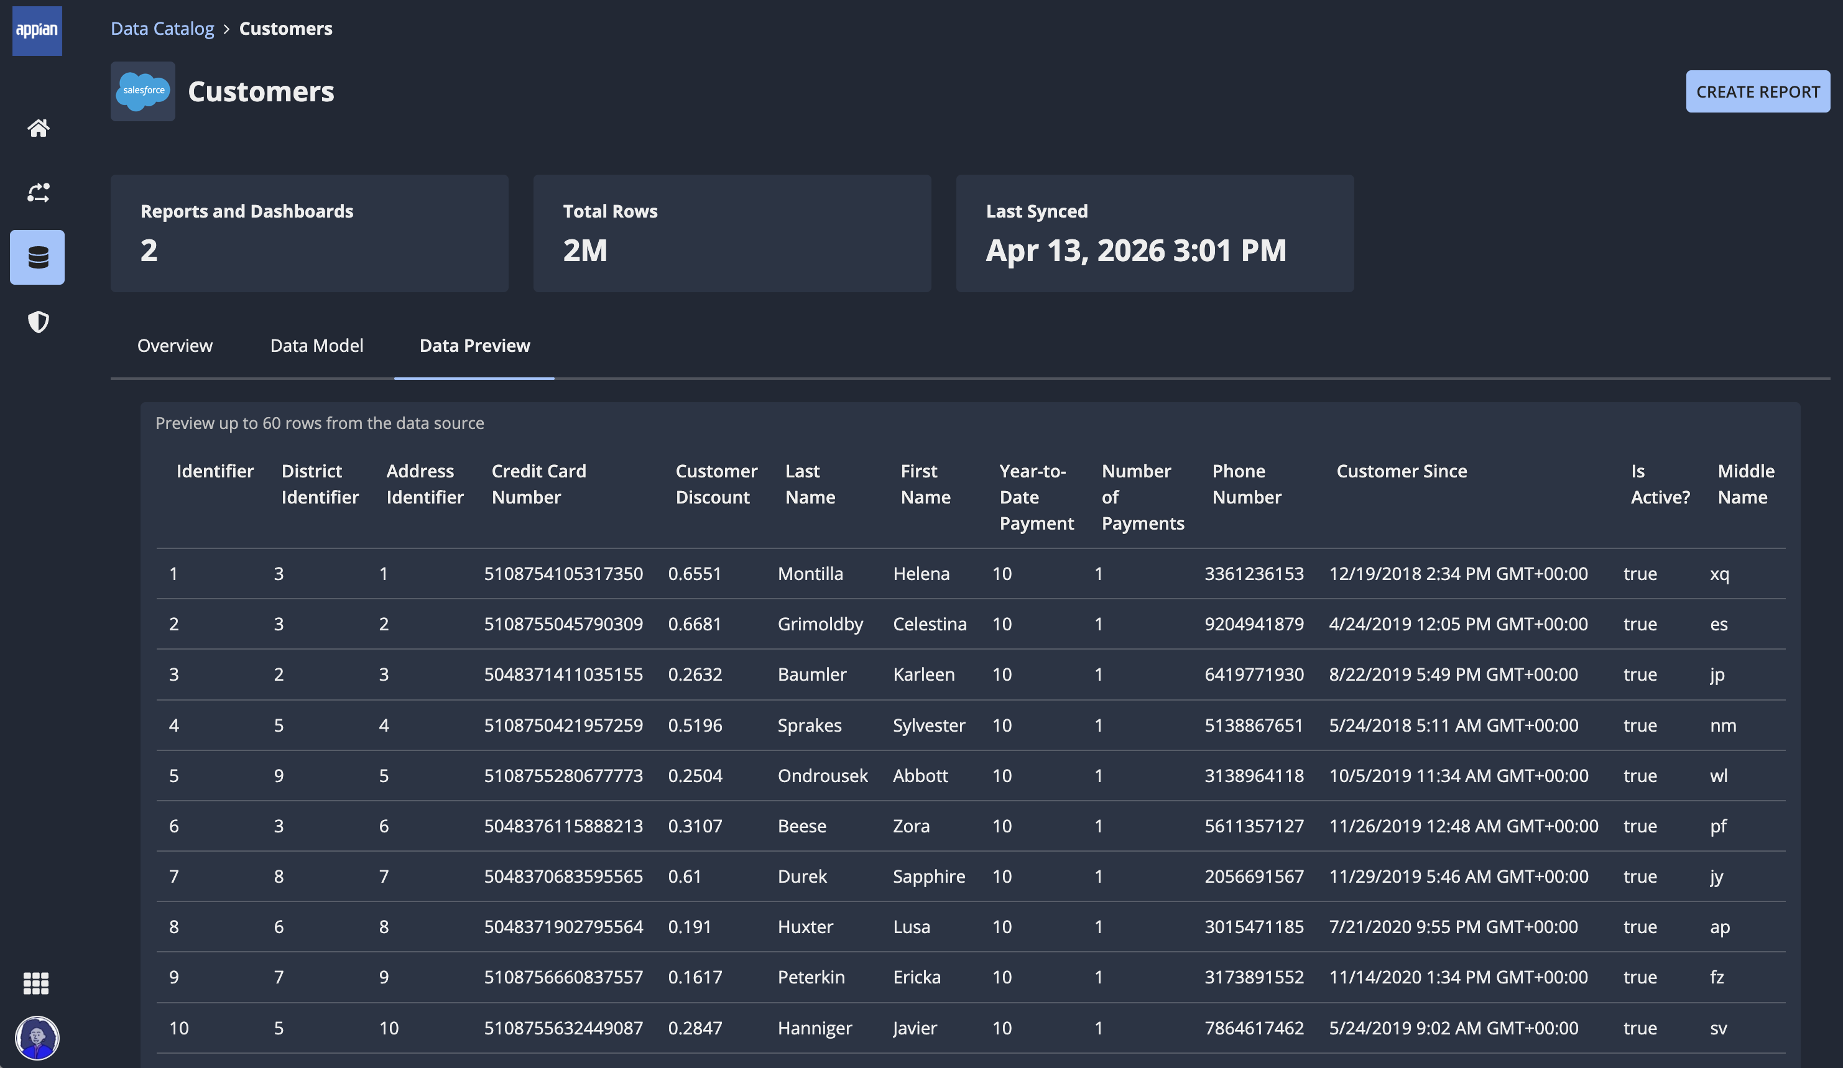The width and height of the screenshot is (1843, 1068).
Task: Click date 8/22/2019 5:49 PM GMT+00:00
Action: pyautogui.click(x=1453, y=674)
